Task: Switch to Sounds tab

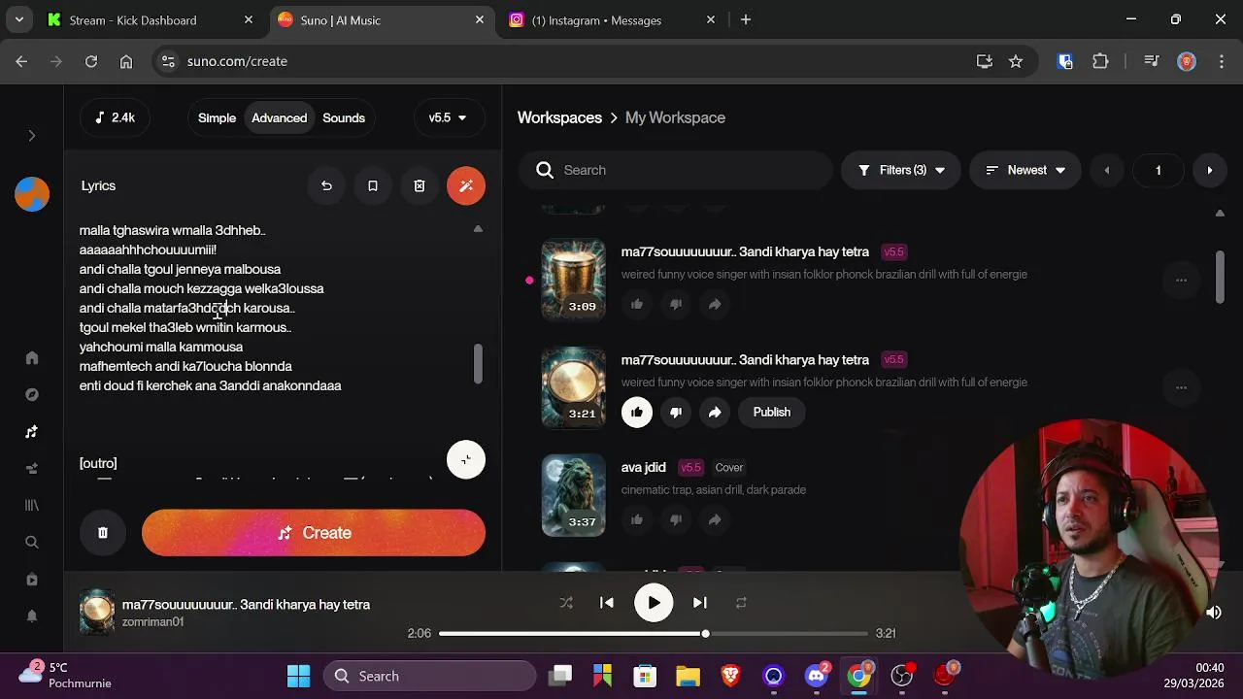Action: point(344,117)
